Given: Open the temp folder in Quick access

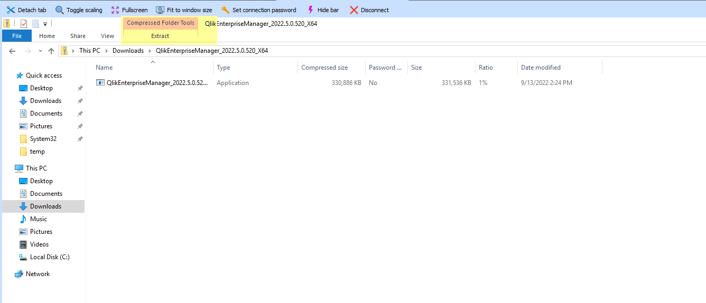Looking at the screenshot, I should (x=37, y=151).
